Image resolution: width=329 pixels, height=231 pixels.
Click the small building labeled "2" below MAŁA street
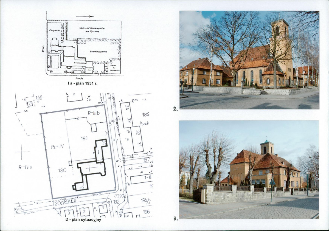85,212
